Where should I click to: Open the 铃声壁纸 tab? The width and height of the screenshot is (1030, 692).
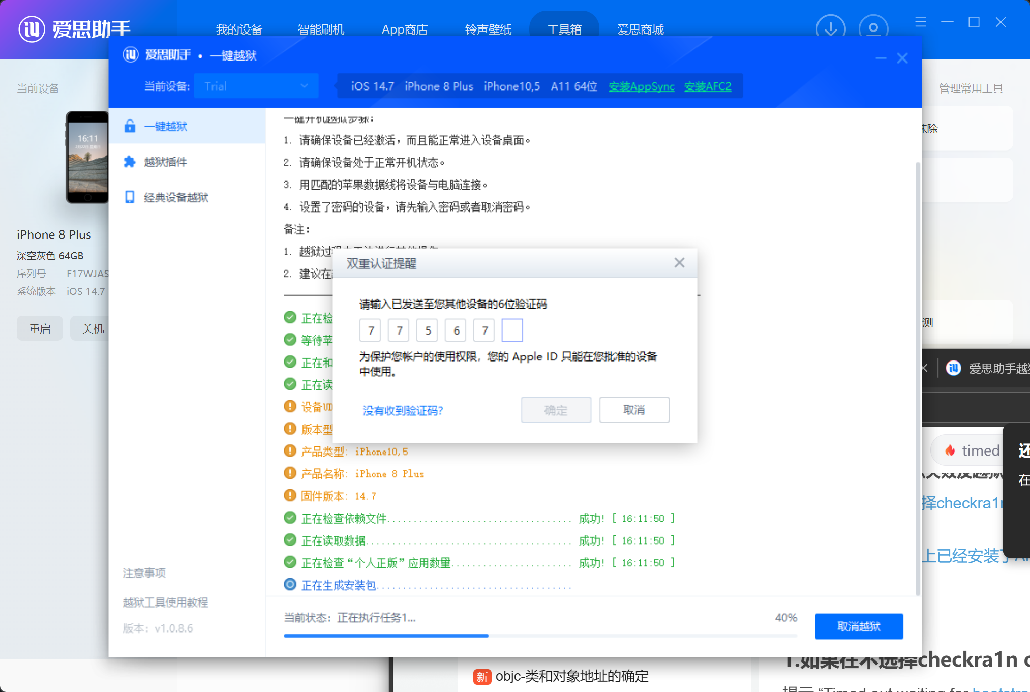click(x=488, y=29)
